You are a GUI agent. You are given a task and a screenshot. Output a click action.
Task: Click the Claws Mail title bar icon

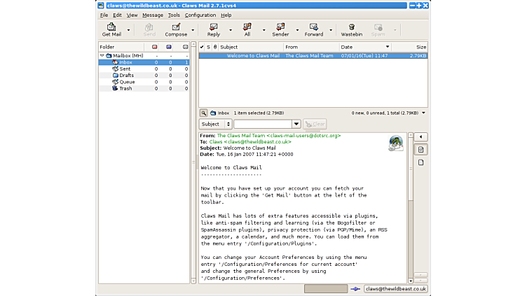point(101,6)
